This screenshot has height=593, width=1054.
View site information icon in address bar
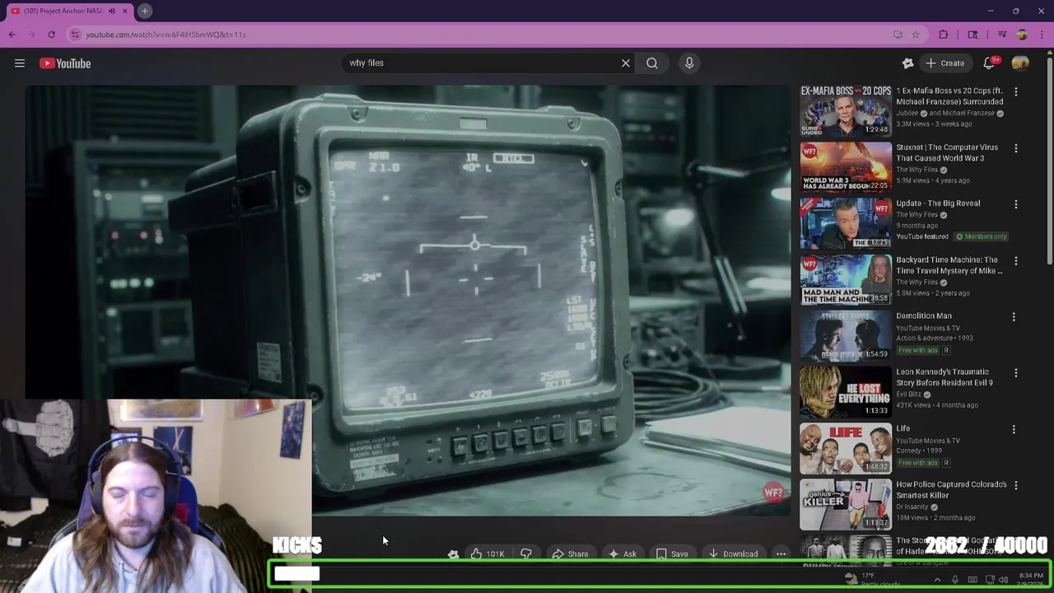pos(75,35)
